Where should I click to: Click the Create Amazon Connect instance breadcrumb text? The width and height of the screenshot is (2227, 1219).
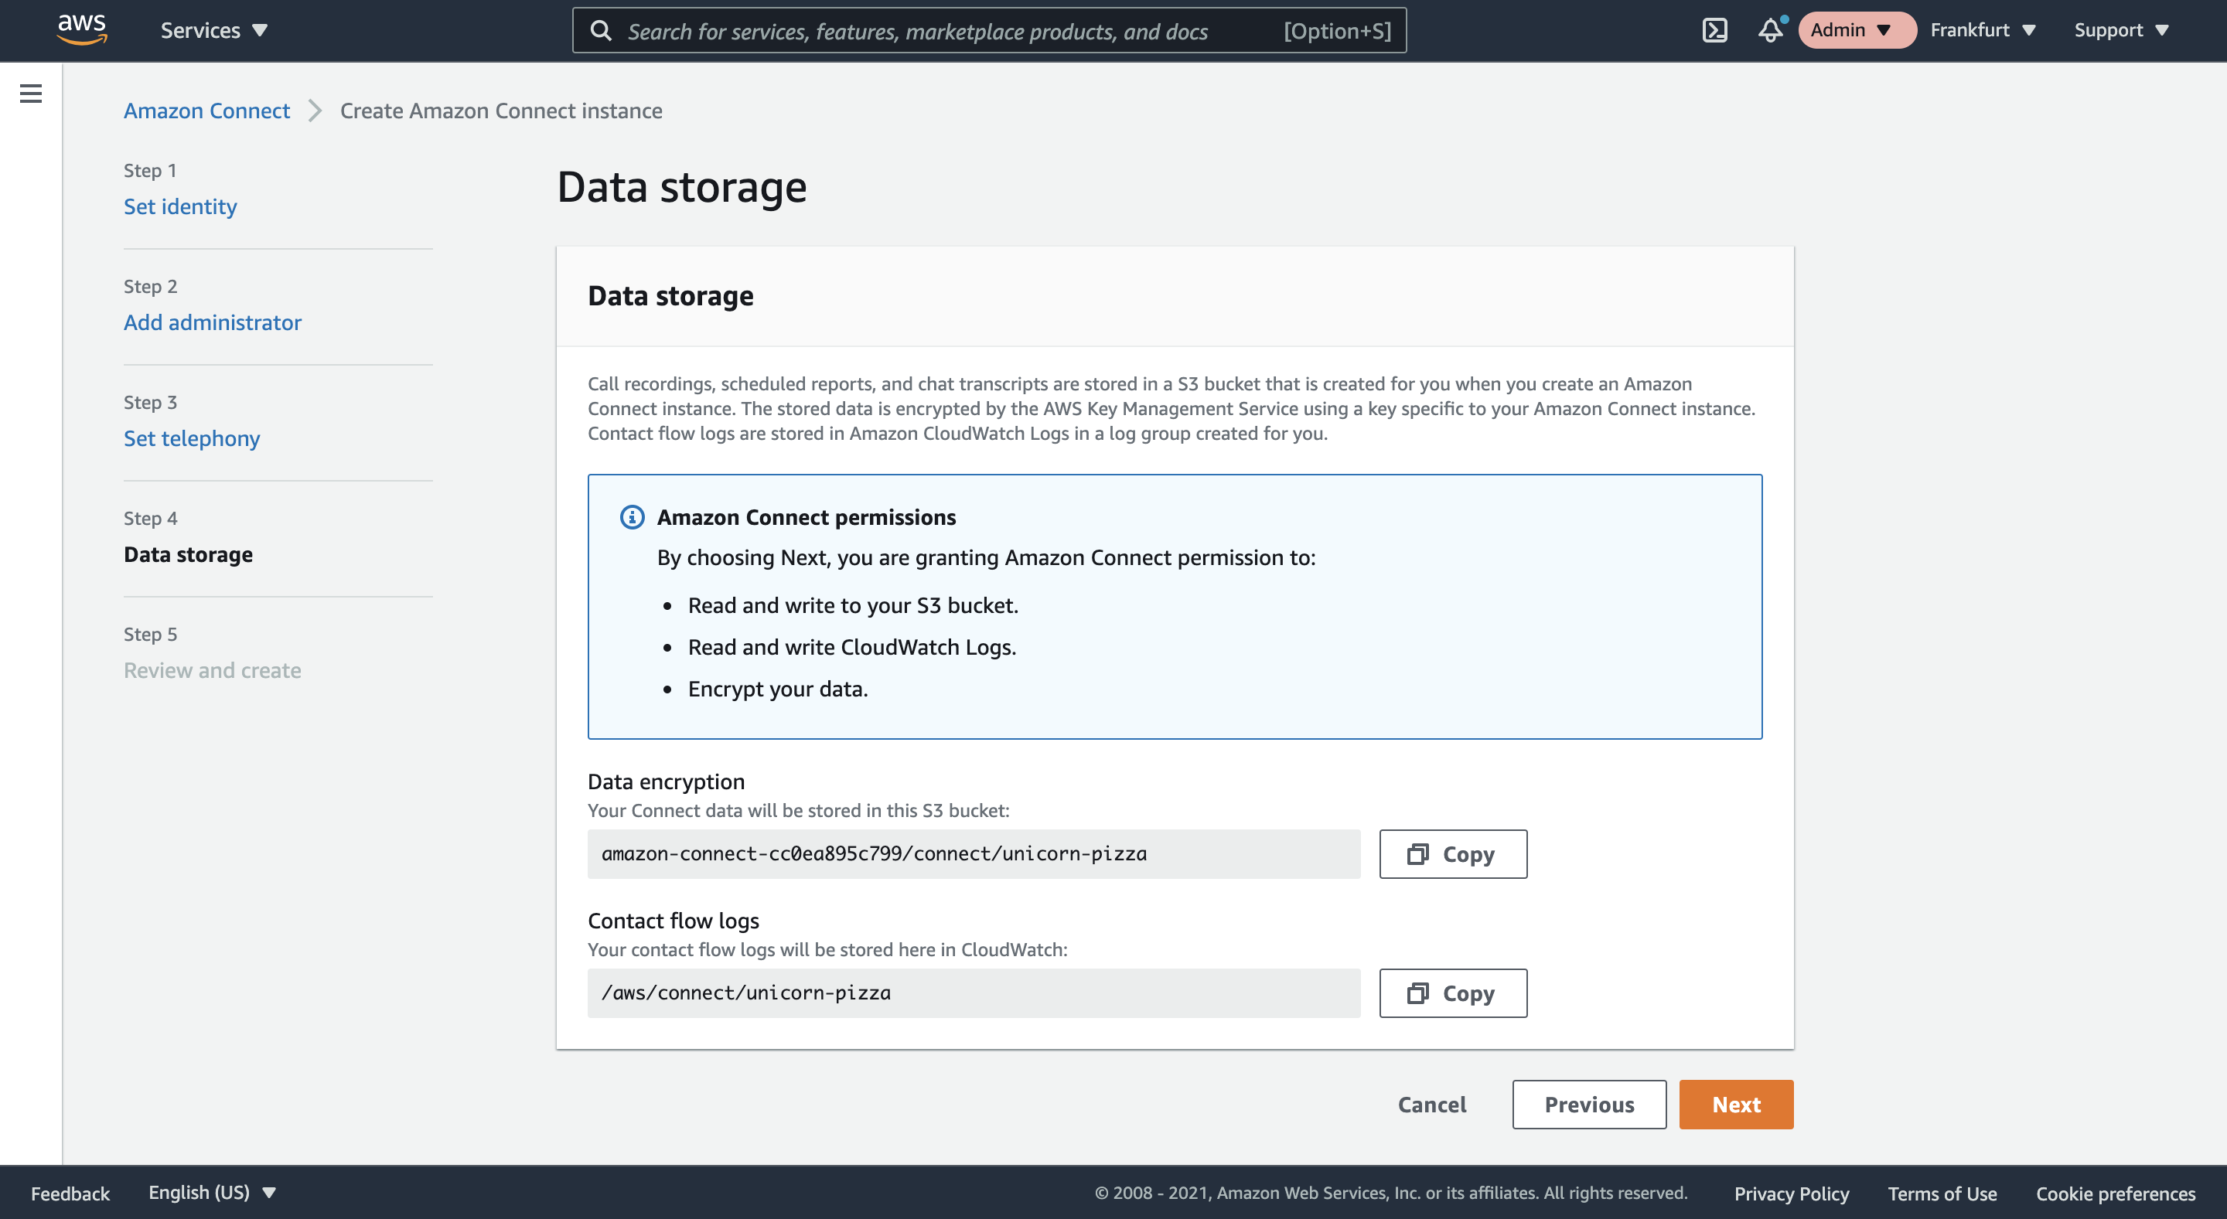pyautogui.click(x=501, y=111)
